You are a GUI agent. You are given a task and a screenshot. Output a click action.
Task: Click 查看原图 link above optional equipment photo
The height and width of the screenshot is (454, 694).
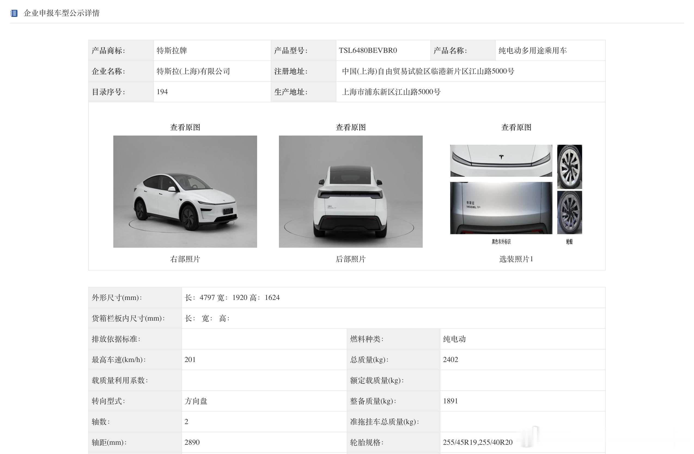(x=516, y=127)
